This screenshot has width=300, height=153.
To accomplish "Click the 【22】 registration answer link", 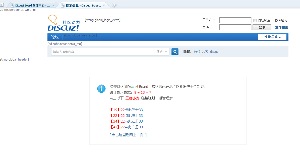I will [x=126, y=115].
